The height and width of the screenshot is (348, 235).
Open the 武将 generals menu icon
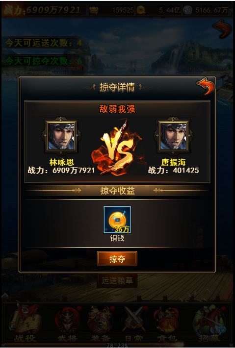(68, 323)
